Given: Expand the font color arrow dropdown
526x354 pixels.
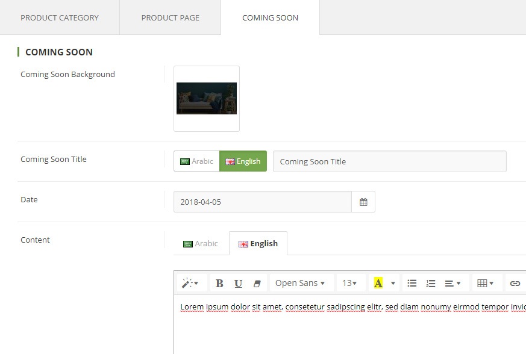Looking at the screenshot, I should tap(393, 284).
